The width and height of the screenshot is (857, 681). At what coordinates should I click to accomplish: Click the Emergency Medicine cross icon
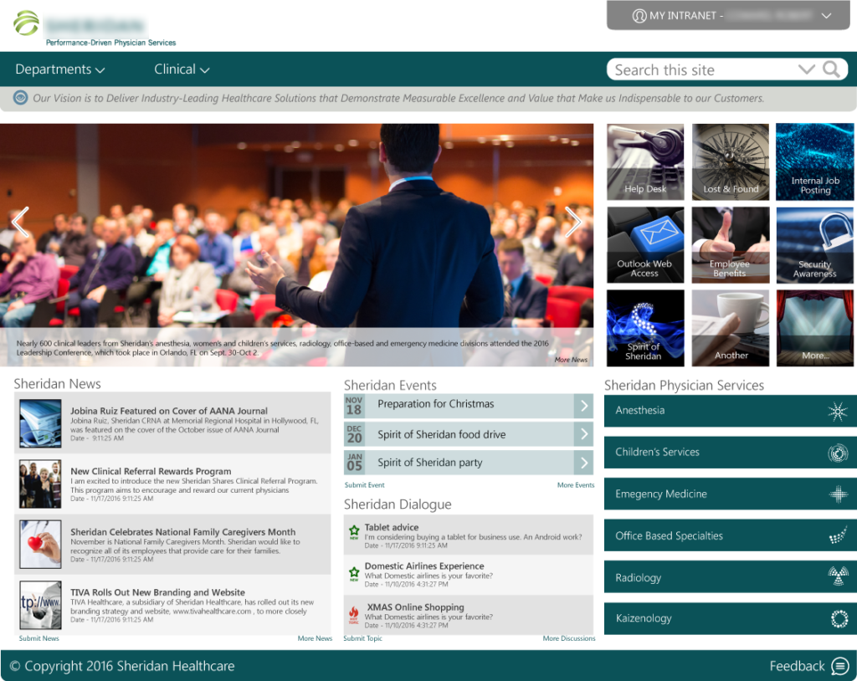click(x=838, y=494)
